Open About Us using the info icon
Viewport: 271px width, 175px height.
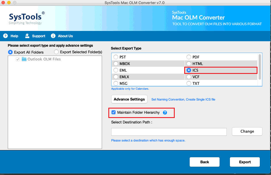53,36
